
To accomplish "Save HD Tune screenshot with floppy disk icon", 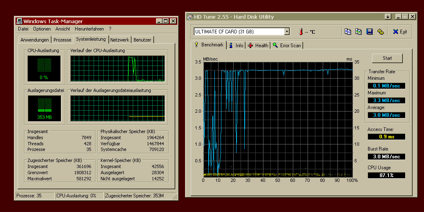I will point(369,31).
